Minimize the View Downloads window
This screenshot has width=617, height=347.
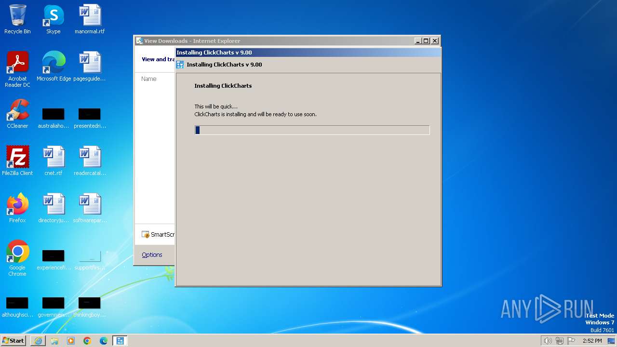(x=418, y=41)
